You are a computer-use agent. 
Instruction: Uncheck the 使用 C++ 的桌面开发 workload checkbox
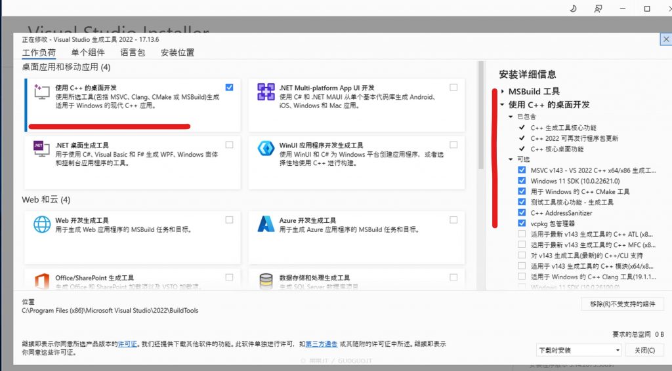229,87
